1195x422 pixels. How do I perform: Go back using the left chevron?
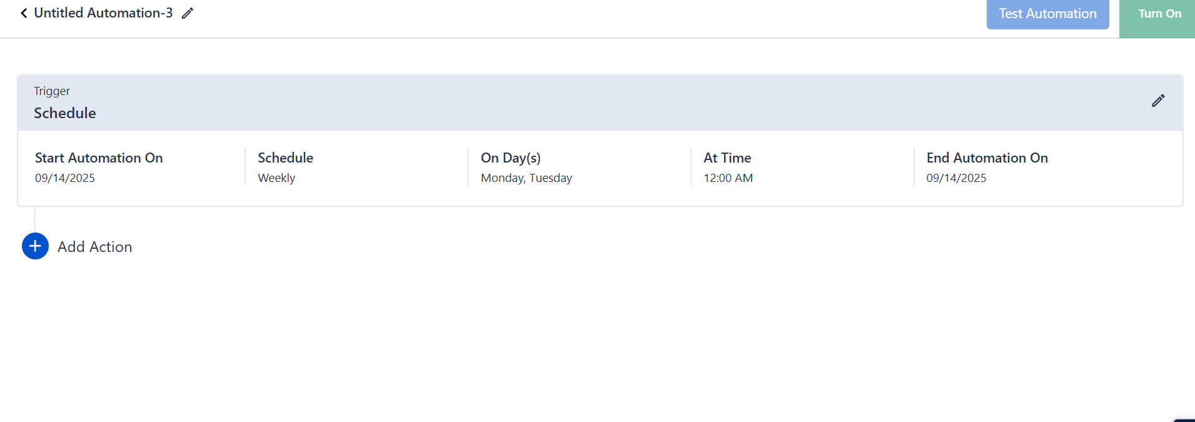24,13
